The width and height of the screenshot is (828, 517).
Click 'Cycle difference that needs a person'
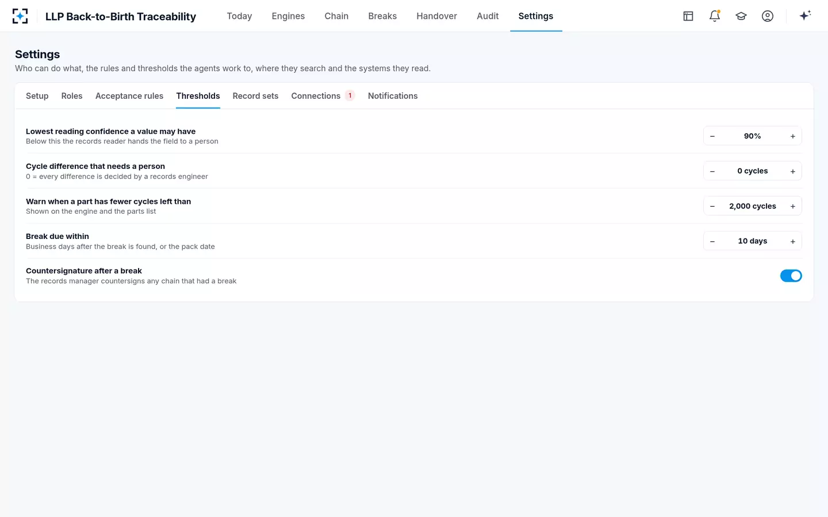pos(95,166)
